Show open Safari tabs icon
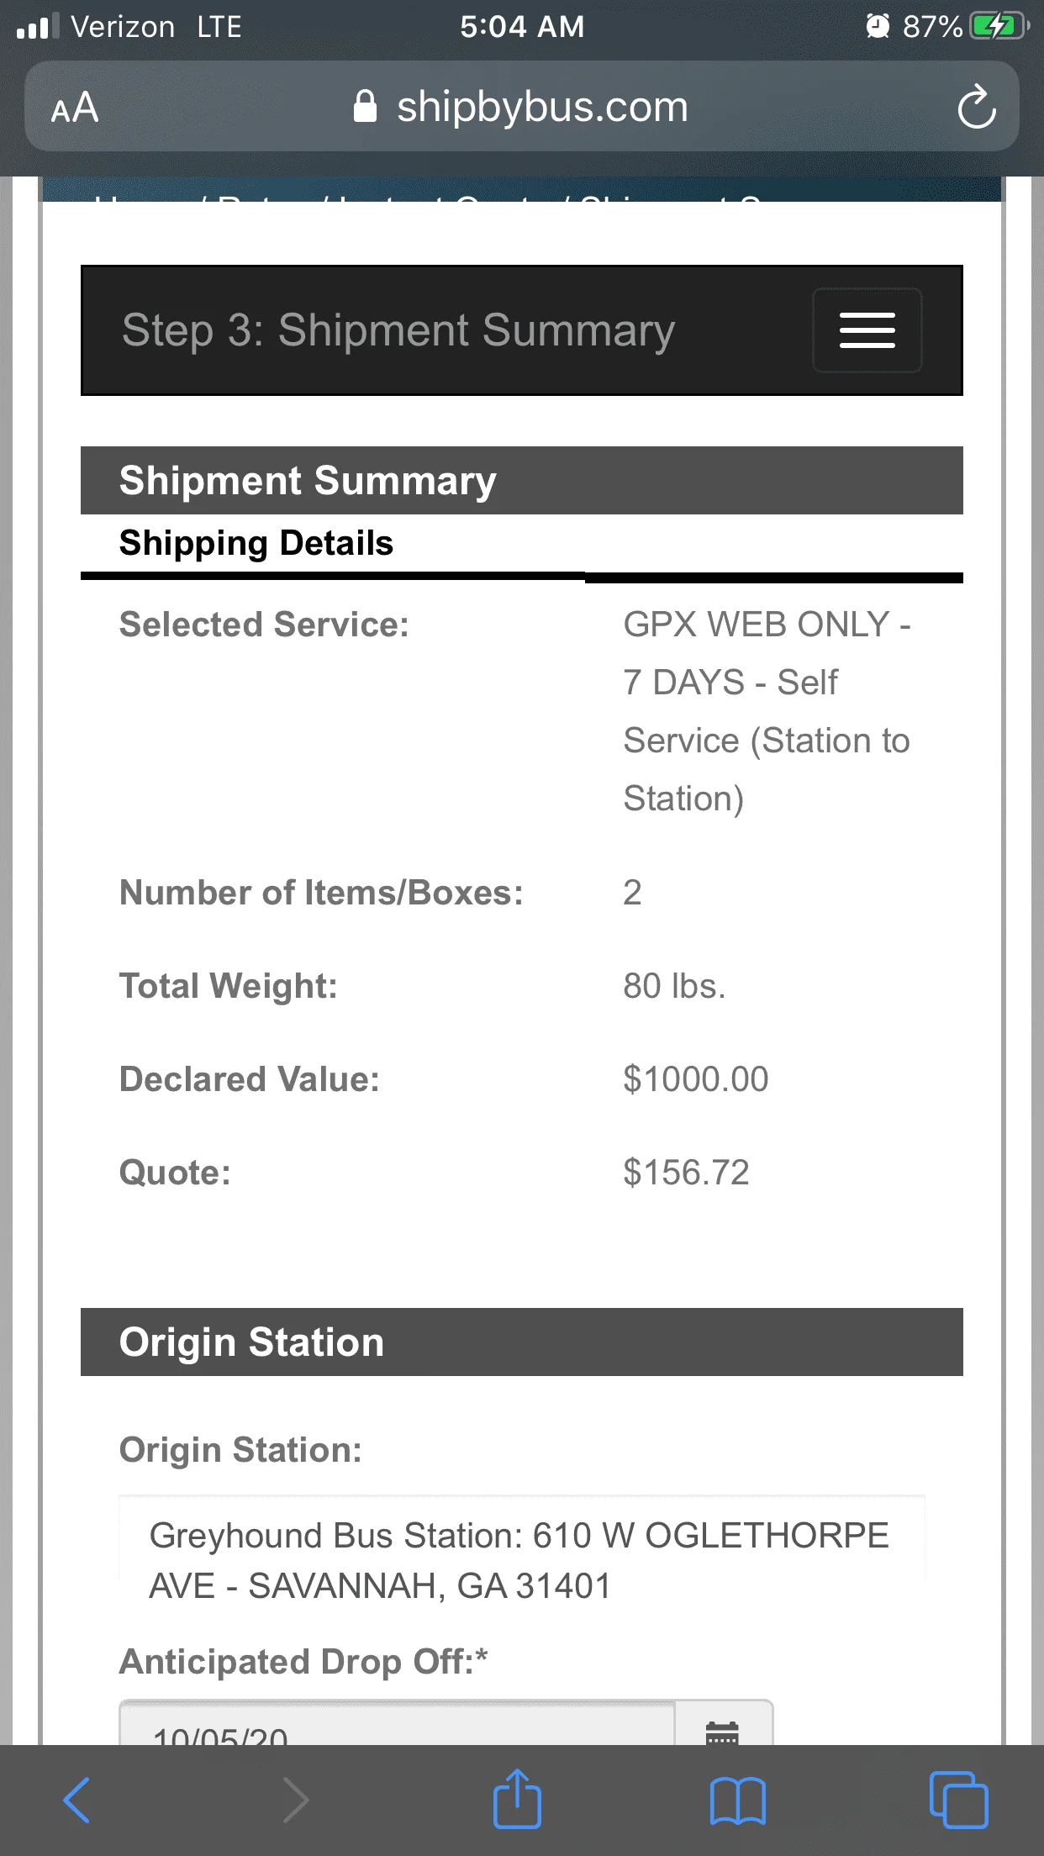This screenshot has height=1856, width=1044. [x=958, y=1800]
